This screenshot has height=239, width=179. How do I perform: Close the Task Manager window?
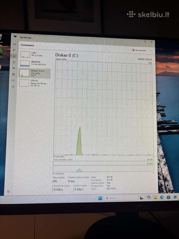pos(152,42)
